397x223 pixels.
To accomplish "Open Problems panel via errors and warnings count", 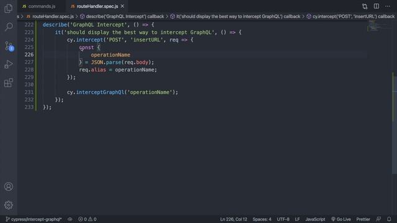I will pyautogui.click(x=87, y=219).
